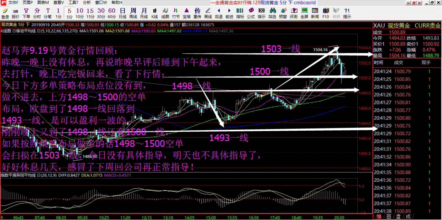Viewport: 442px width, 220px height.
Task: Click the 提示 hints icon
Action: (x=347, y=13)
